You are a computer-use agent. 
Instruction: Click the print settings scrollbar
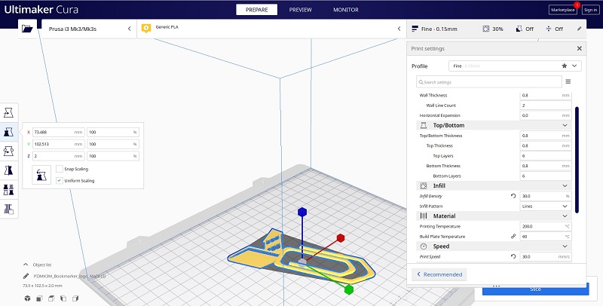coord(577,160)
